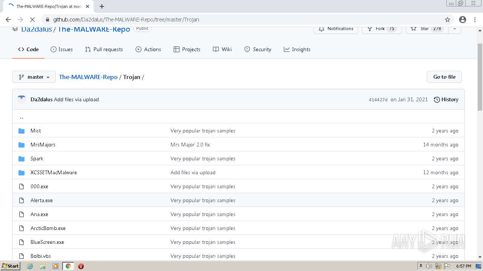Open the Security tab
483x271 pixels.
pyautogui.click(x=258, y=49)
